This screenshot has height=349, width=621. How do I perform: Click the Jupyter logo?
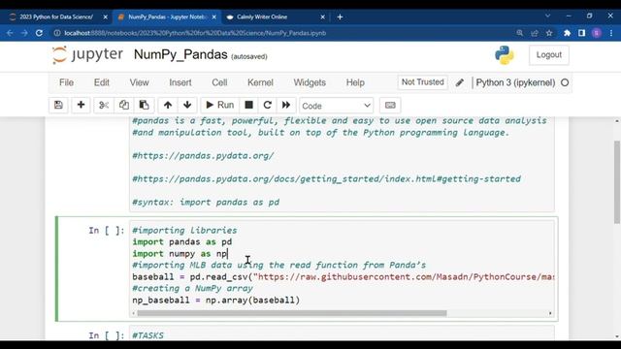tap(87, 54)
